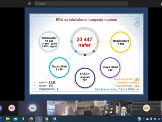Click the Поиск search field

81,4
